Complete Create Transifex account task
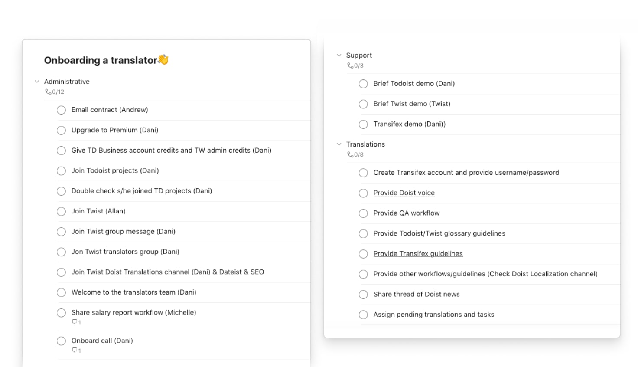This screenshot has width=638, height=367. [x=363, y=173]
